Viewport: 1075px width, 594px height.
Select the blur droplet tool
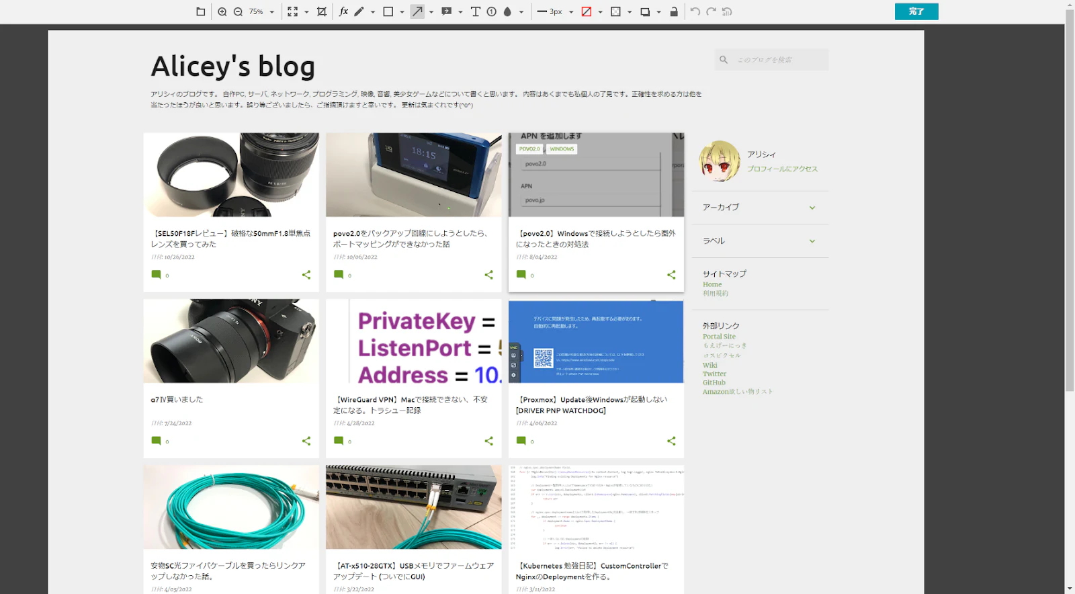(507, 11)
